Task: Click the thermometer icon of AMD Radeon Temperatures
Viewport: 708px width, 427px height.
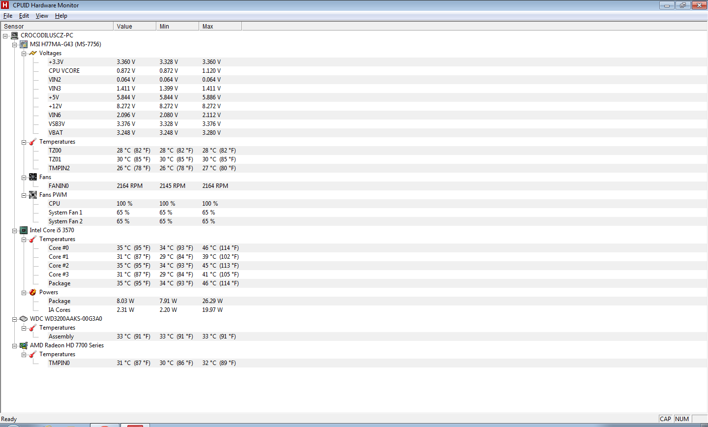Action: coord(33,354)
